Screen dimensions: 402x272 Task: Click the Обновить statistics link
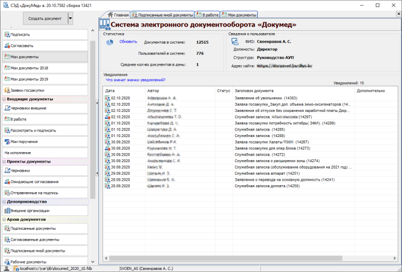(128, 42)
